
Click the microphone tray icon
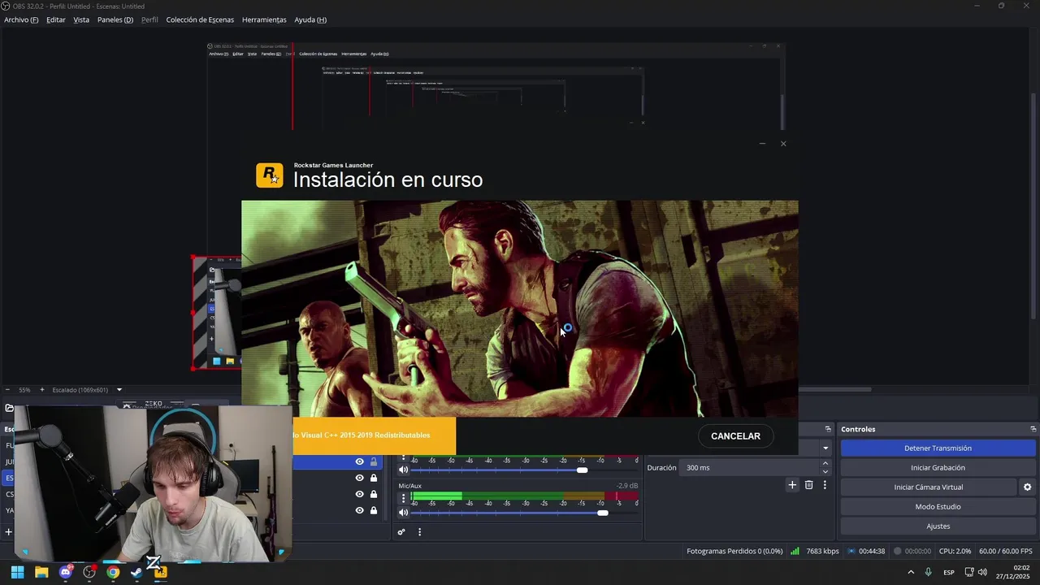[928, 572]
